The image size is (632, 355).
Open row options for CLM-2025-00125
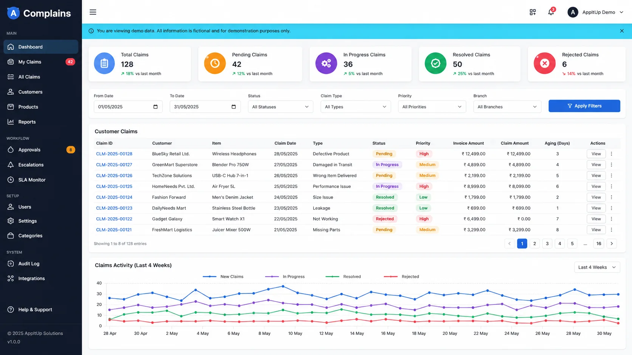pyautogui.click(x=611, y=186)
